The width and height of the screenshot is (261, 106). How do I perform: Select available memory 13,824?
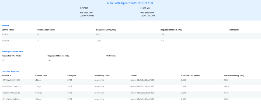click(x=227, y=87)
